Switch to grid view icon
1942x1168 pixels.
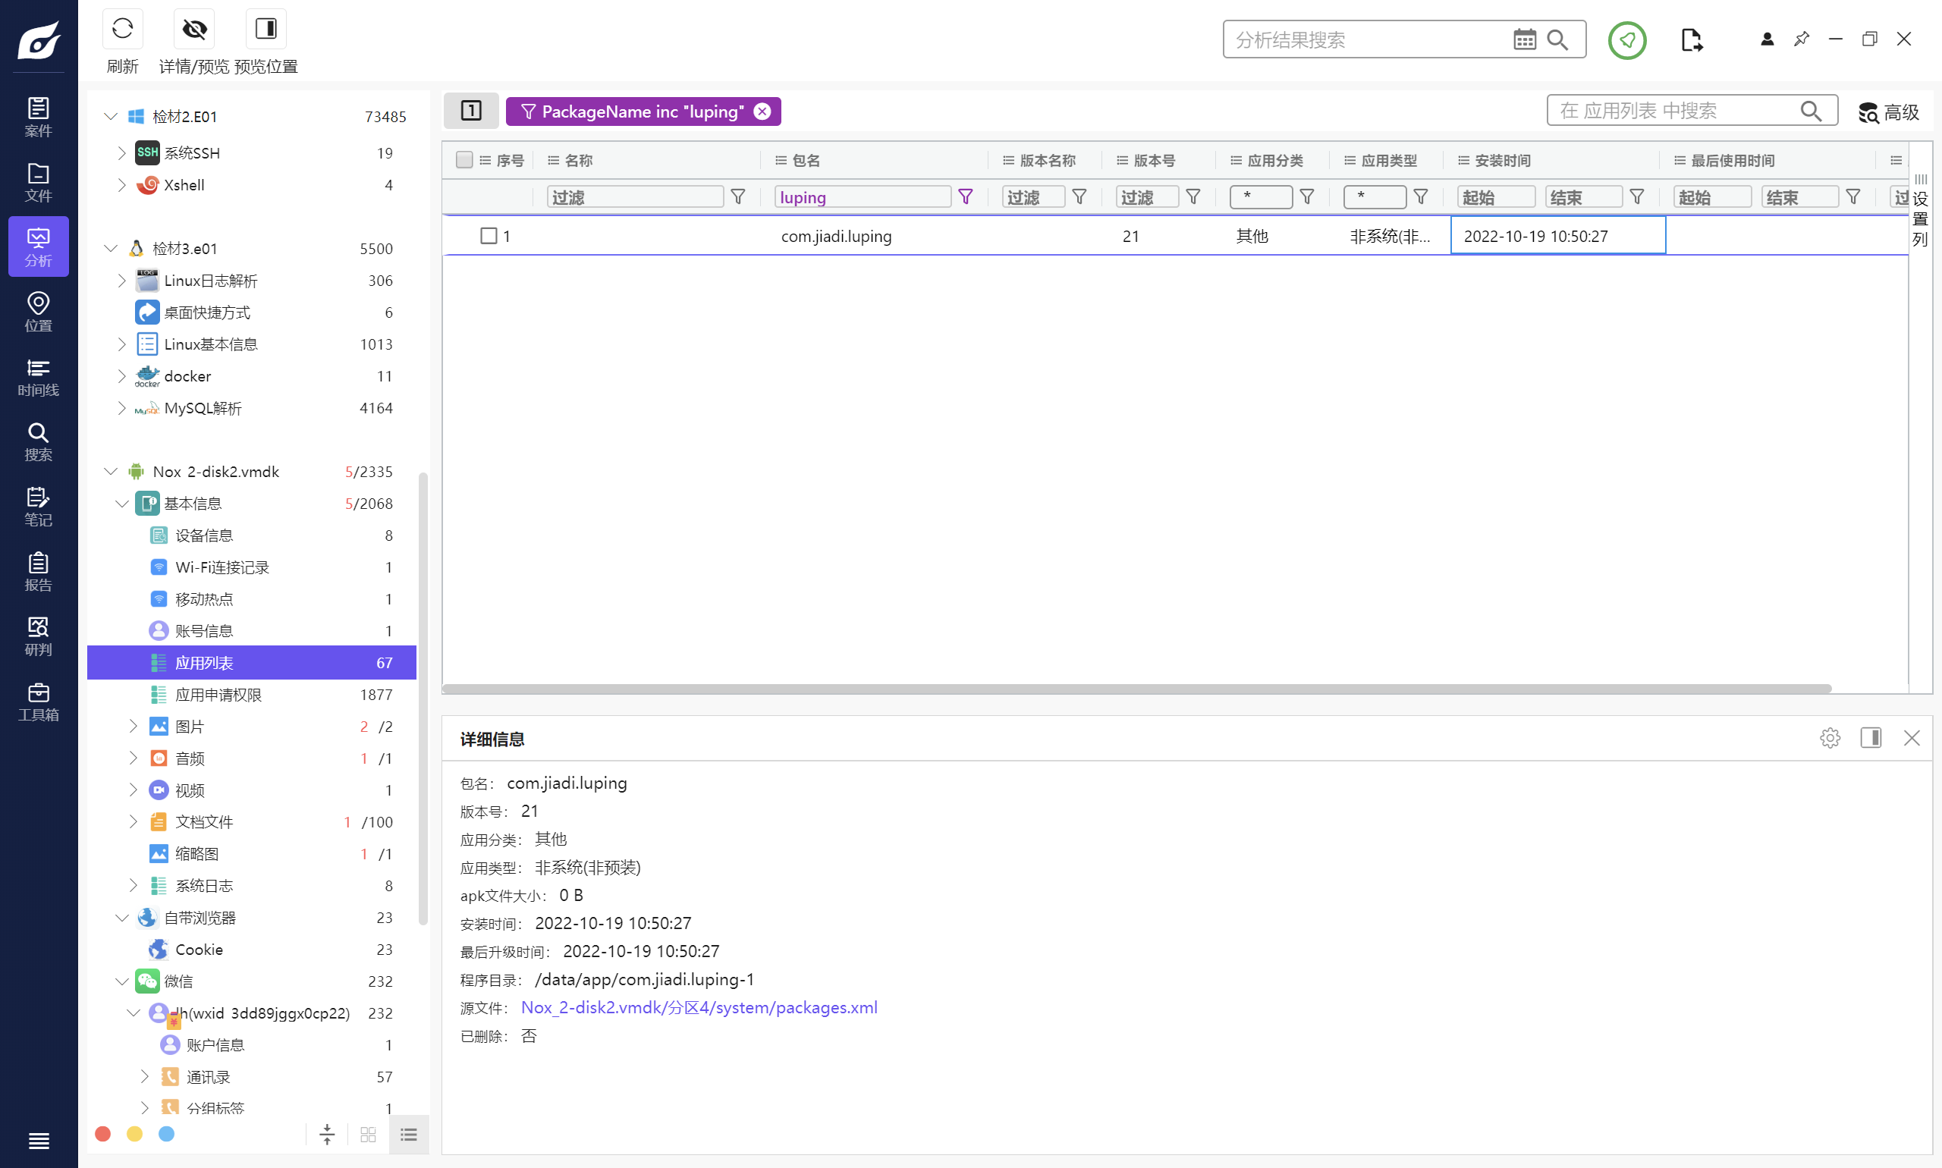[368, 1134]
